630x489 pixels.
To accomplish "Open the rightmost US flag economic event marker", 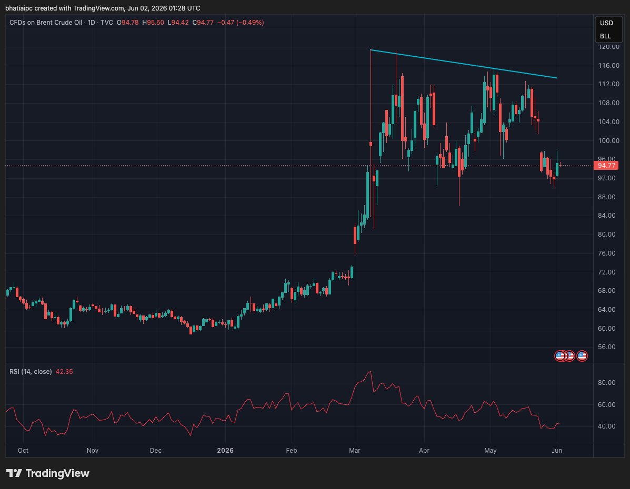I will [x=582, y=356].
